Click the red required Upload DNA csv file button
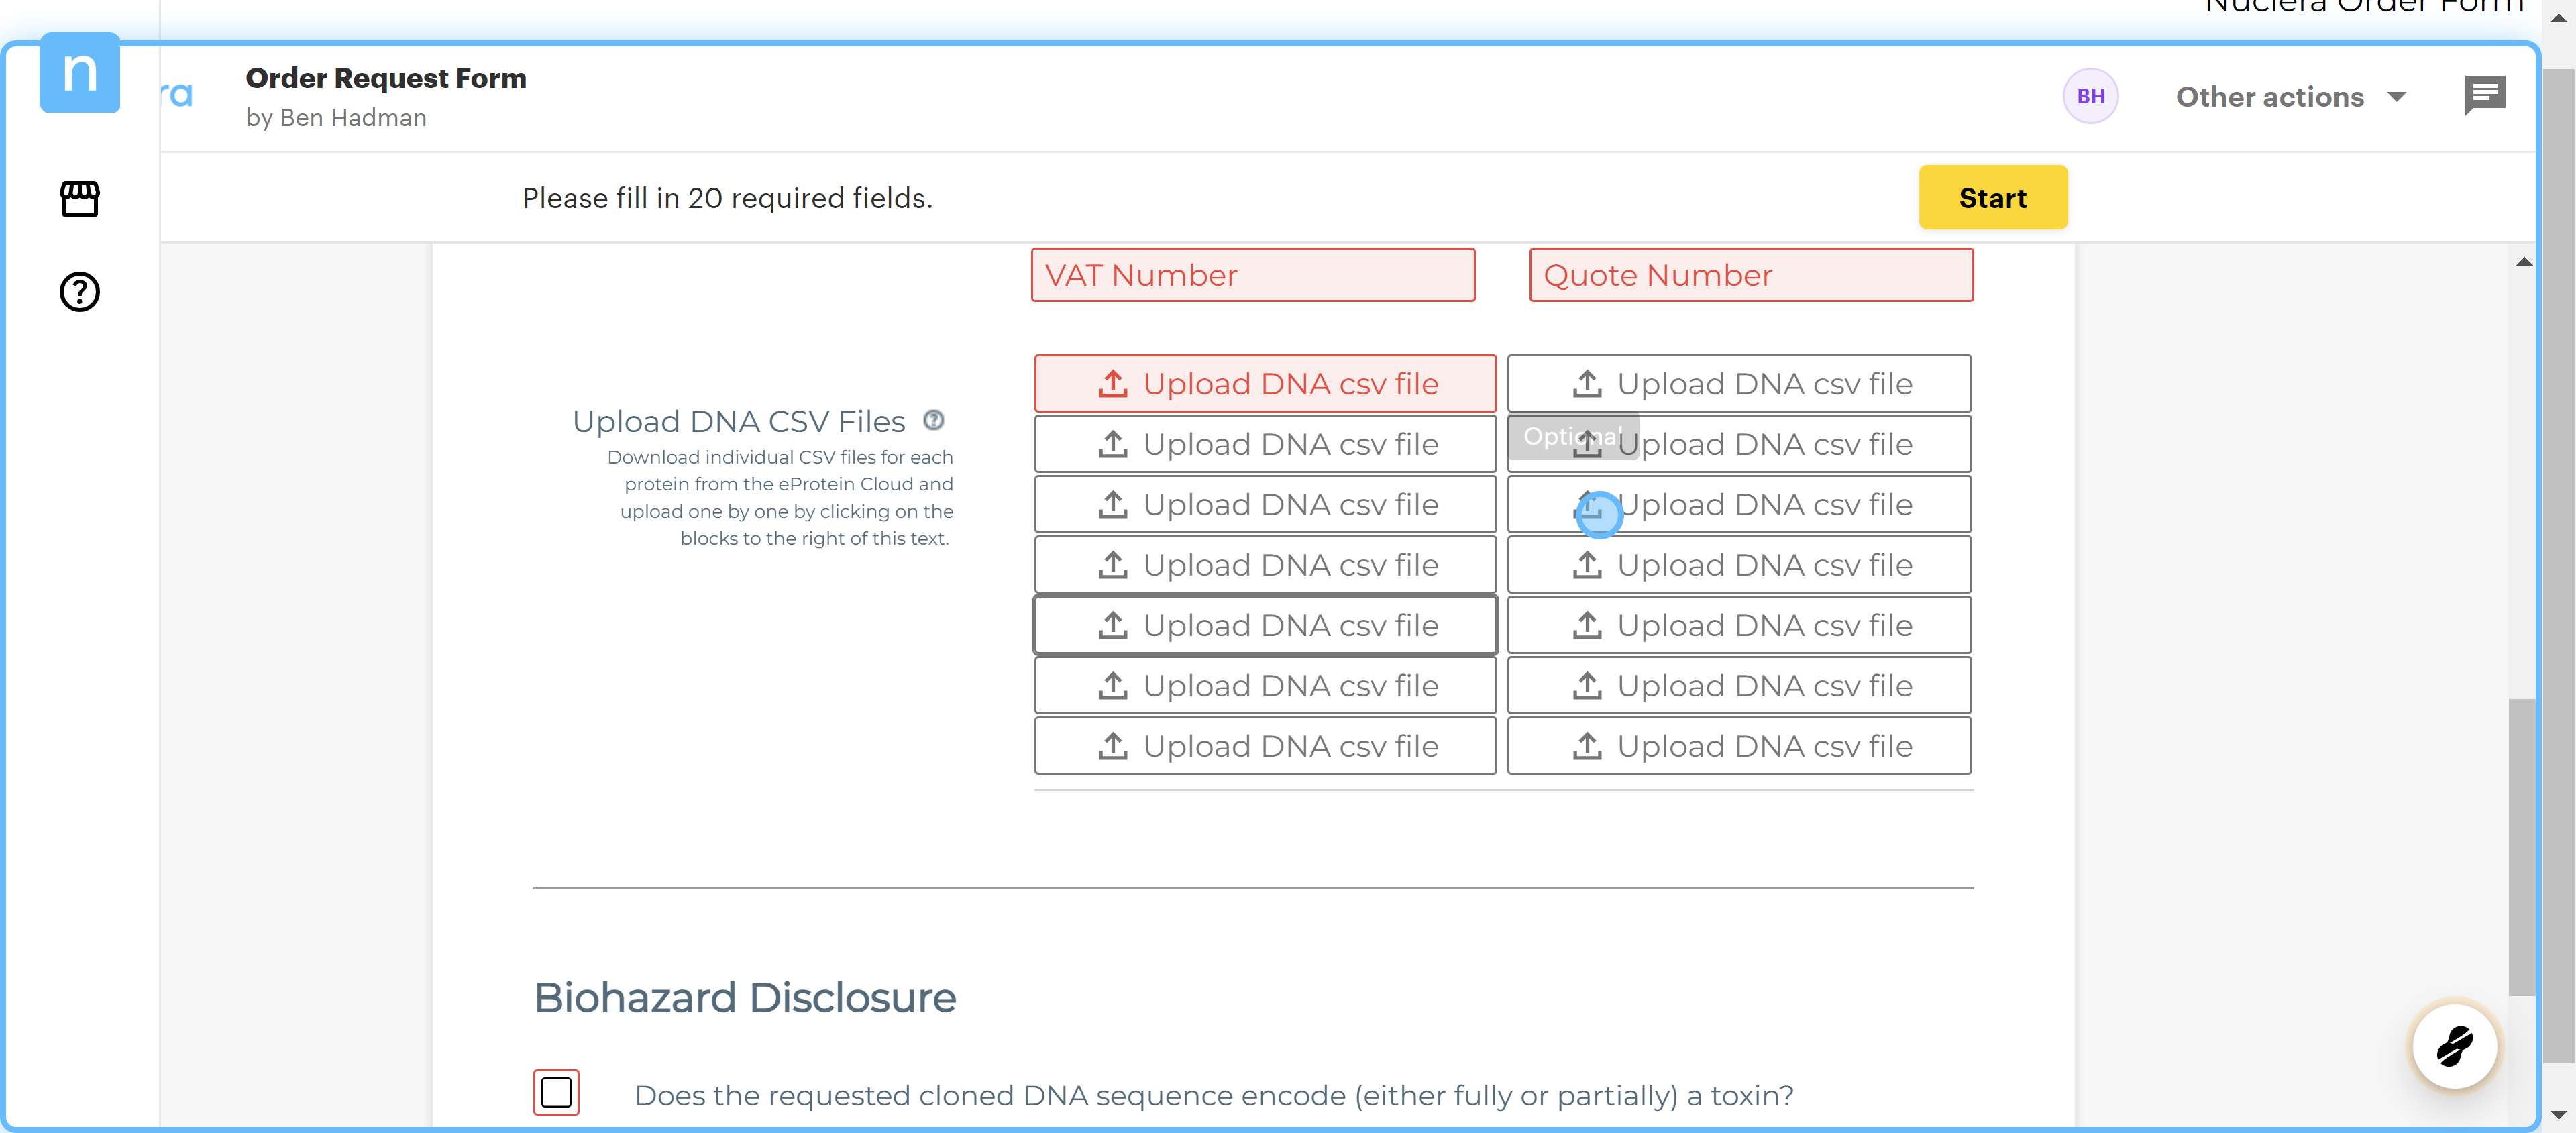The height and width of the screenshot is (1133, 2576). click(x=1265, y=384)
